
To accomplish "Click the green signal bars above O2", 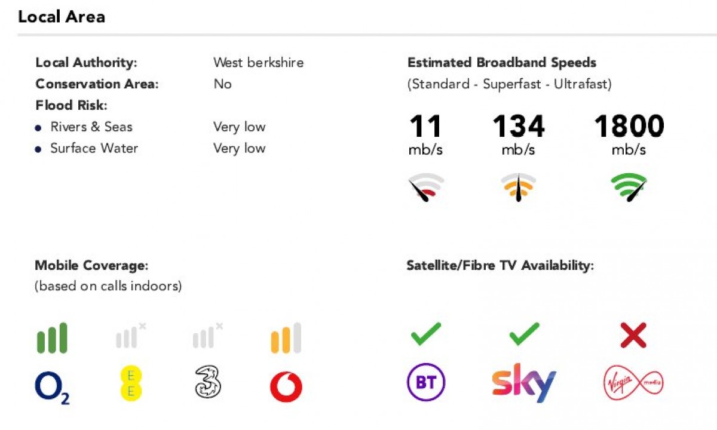I will (52, 338).
